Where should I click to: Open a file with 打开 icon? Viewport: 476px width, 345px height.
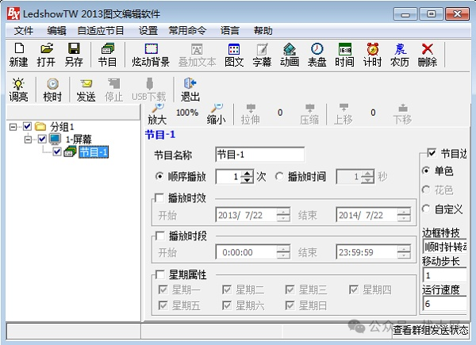point(46,55)
